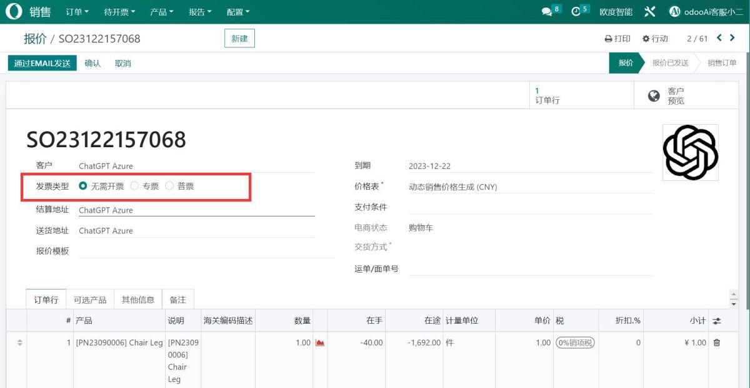The width and height of the screenshot is (750, 388).
Task: Click the 取消 button
Action: click(x=123, y=63)
